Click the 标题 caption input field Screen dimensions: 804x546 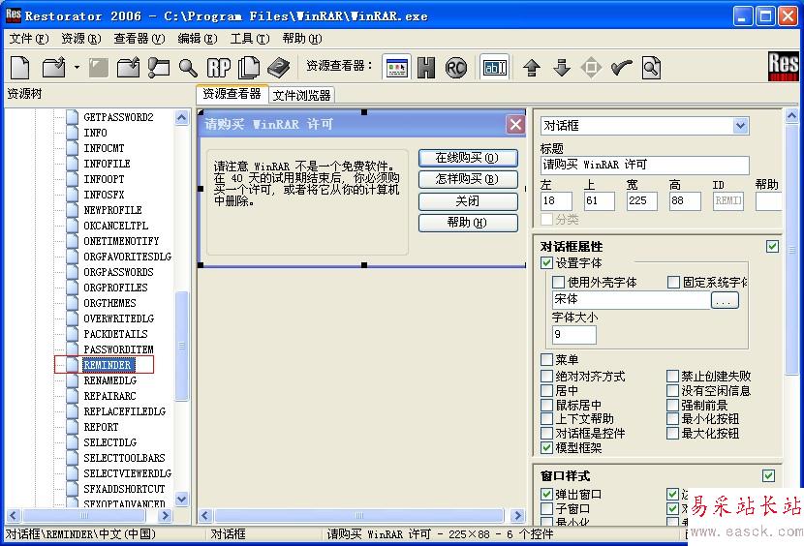pos(644,166)
